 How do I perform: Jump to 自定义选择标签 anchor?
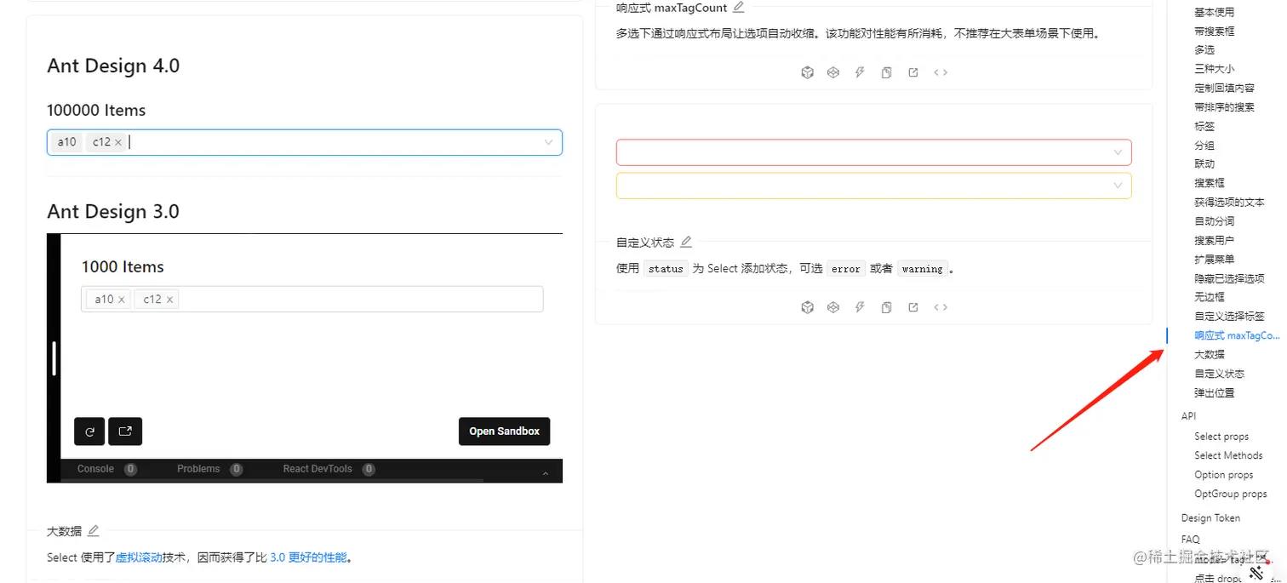pos(1229,317)
